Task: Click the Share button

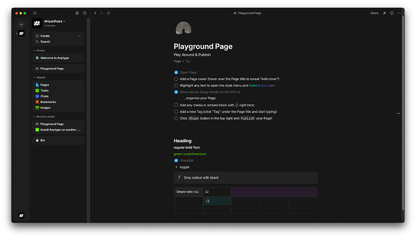Action: point(374,13)
